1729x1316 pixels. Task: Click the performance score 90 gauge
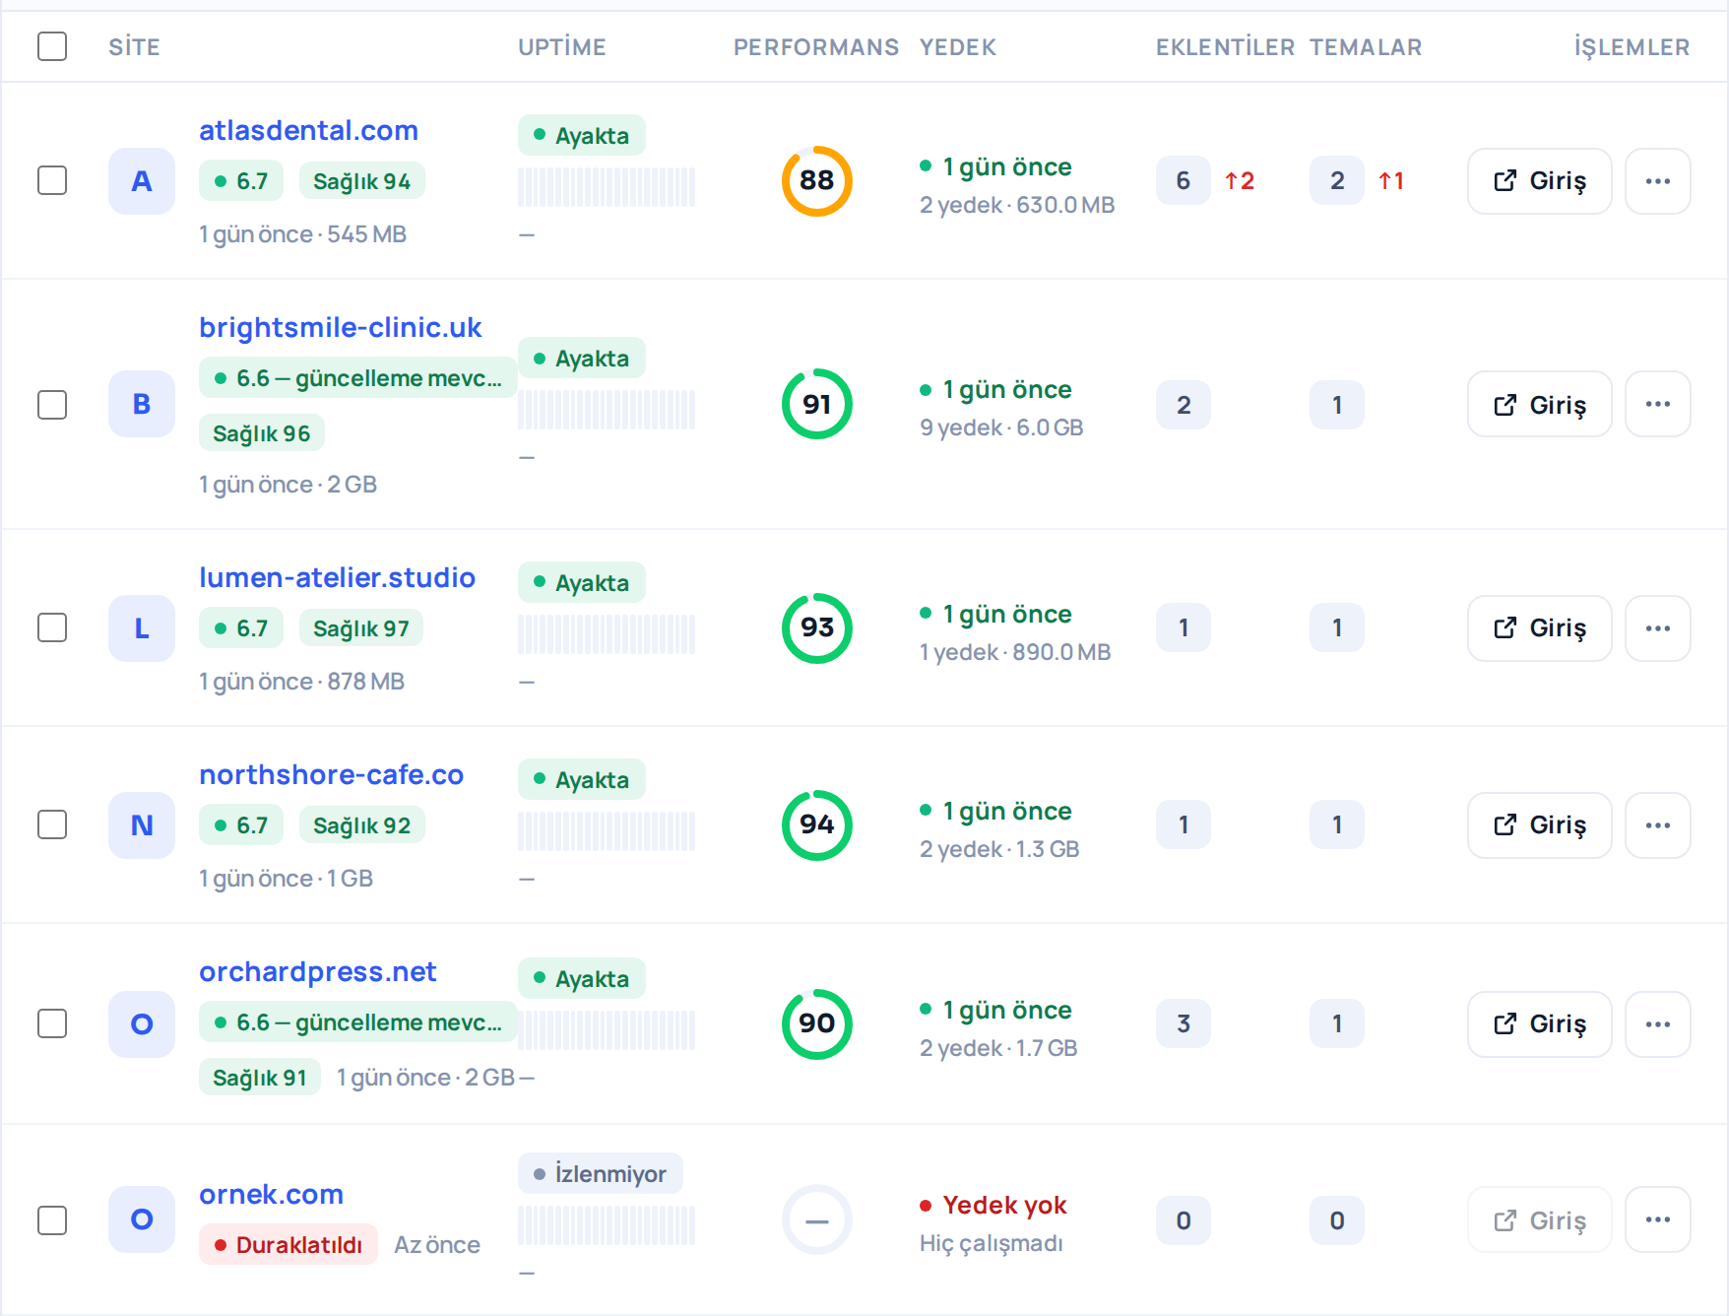pos(817,1024)
